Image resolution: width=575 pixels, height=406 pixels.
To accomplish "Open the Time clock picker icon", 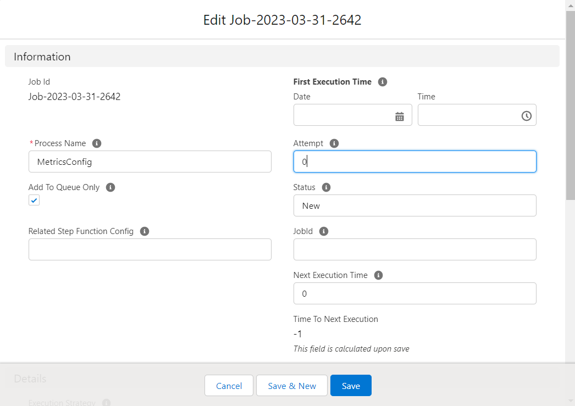I will tap(526, 115).
